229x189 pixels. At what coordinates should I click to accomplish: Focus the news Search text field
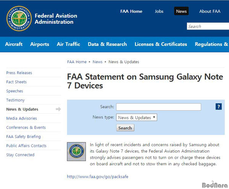coord(158,107)
